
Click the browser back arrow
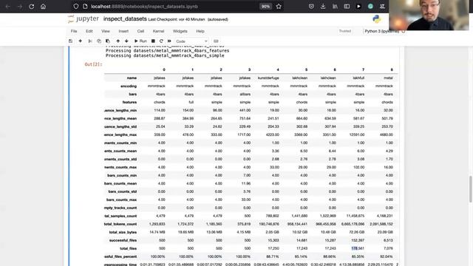click(x=8, y=7)
